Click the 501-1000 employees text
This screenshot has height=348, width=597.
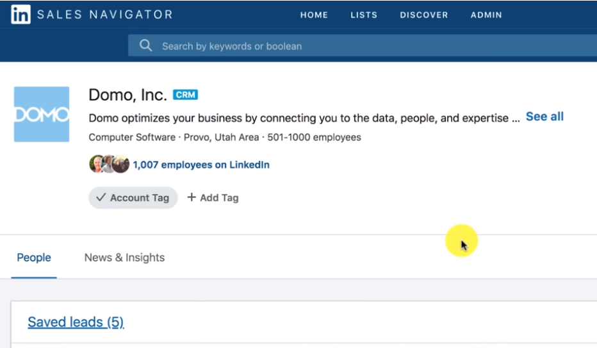coord(314,137)
